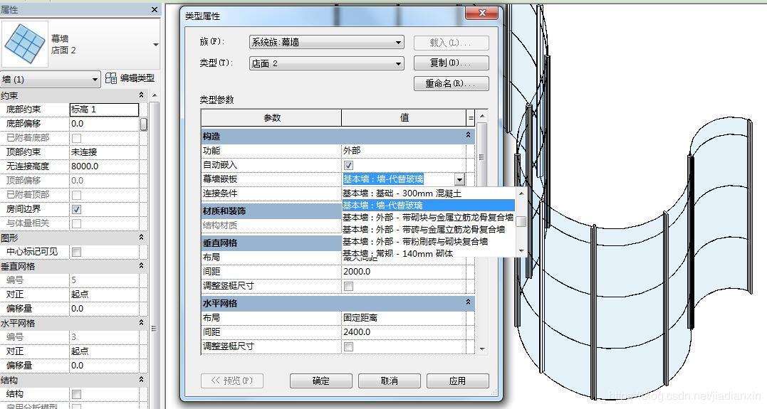Click the Duplicate button (复制)
767x409 pixels.
coord(451,63)
